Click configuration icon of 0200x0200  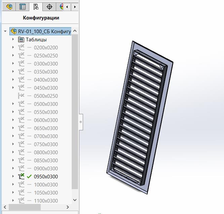pyautogui.click(x=21, y=47)
